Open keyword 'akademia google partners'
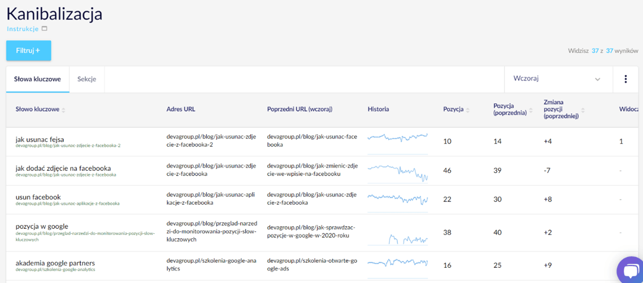643x283 pixels. point(55,263)
